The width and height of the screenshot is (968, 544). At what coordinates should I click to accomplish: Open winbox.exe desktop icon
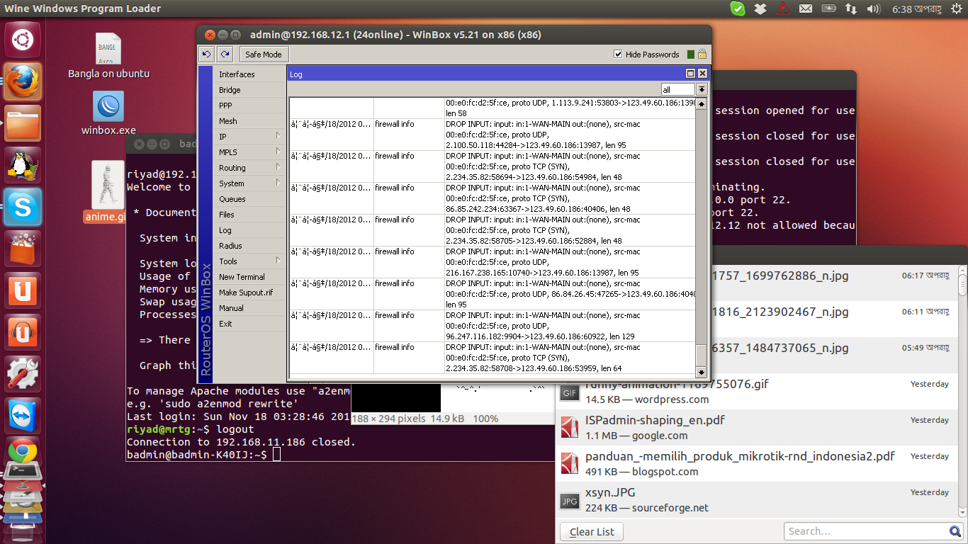click(108, 113)
